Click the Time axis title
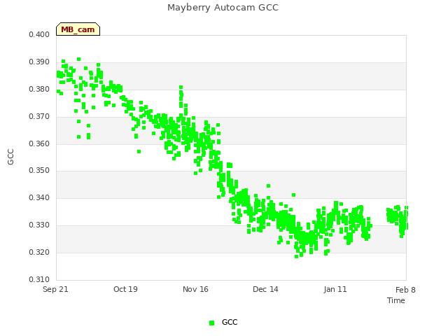 396,300
